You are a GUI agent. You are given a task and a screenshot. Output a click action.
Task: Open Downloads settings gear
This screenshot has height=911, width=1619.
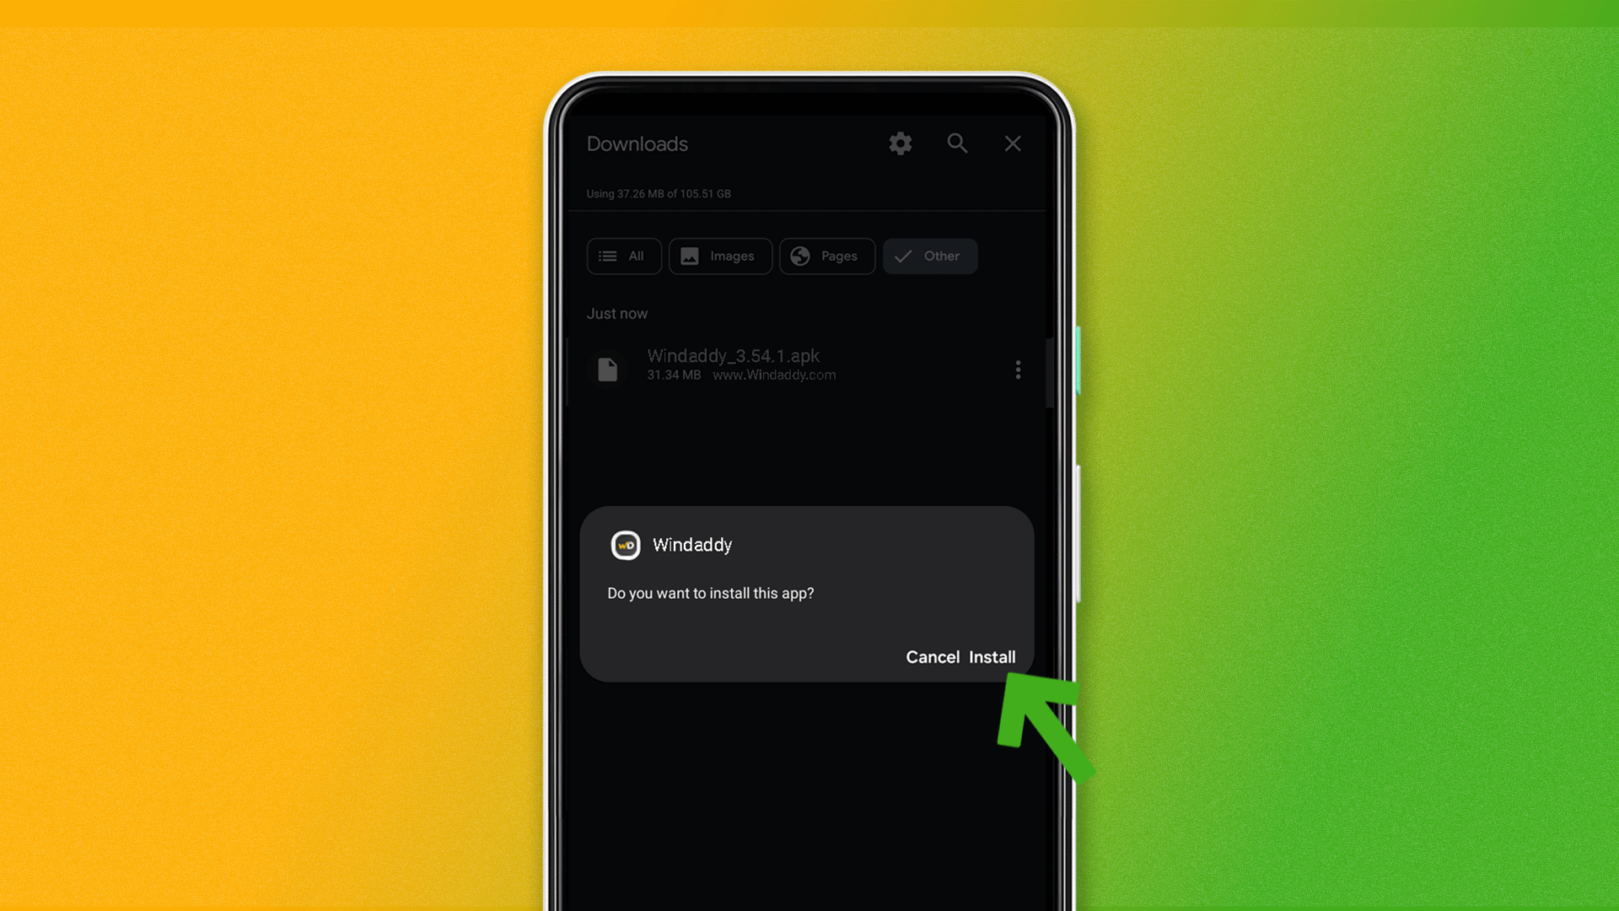click(900, 143)
